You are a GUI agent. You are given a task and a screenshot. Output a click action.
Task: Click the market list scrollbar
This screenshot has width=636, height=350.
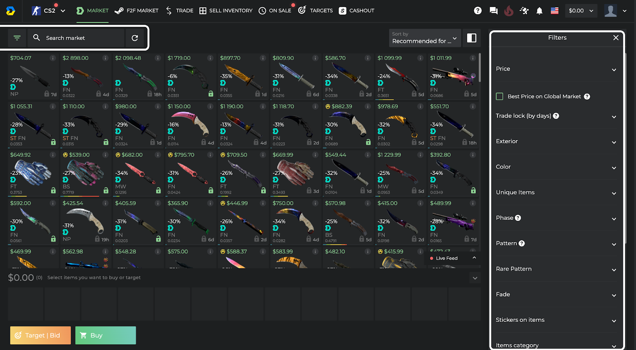480,68
